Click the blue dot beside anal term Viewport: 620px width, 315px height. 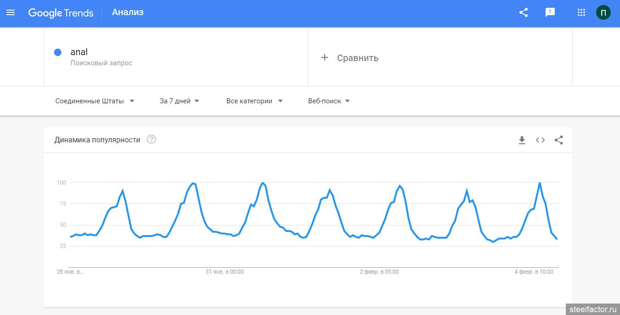pyautogui.click(x=58, y=52)
